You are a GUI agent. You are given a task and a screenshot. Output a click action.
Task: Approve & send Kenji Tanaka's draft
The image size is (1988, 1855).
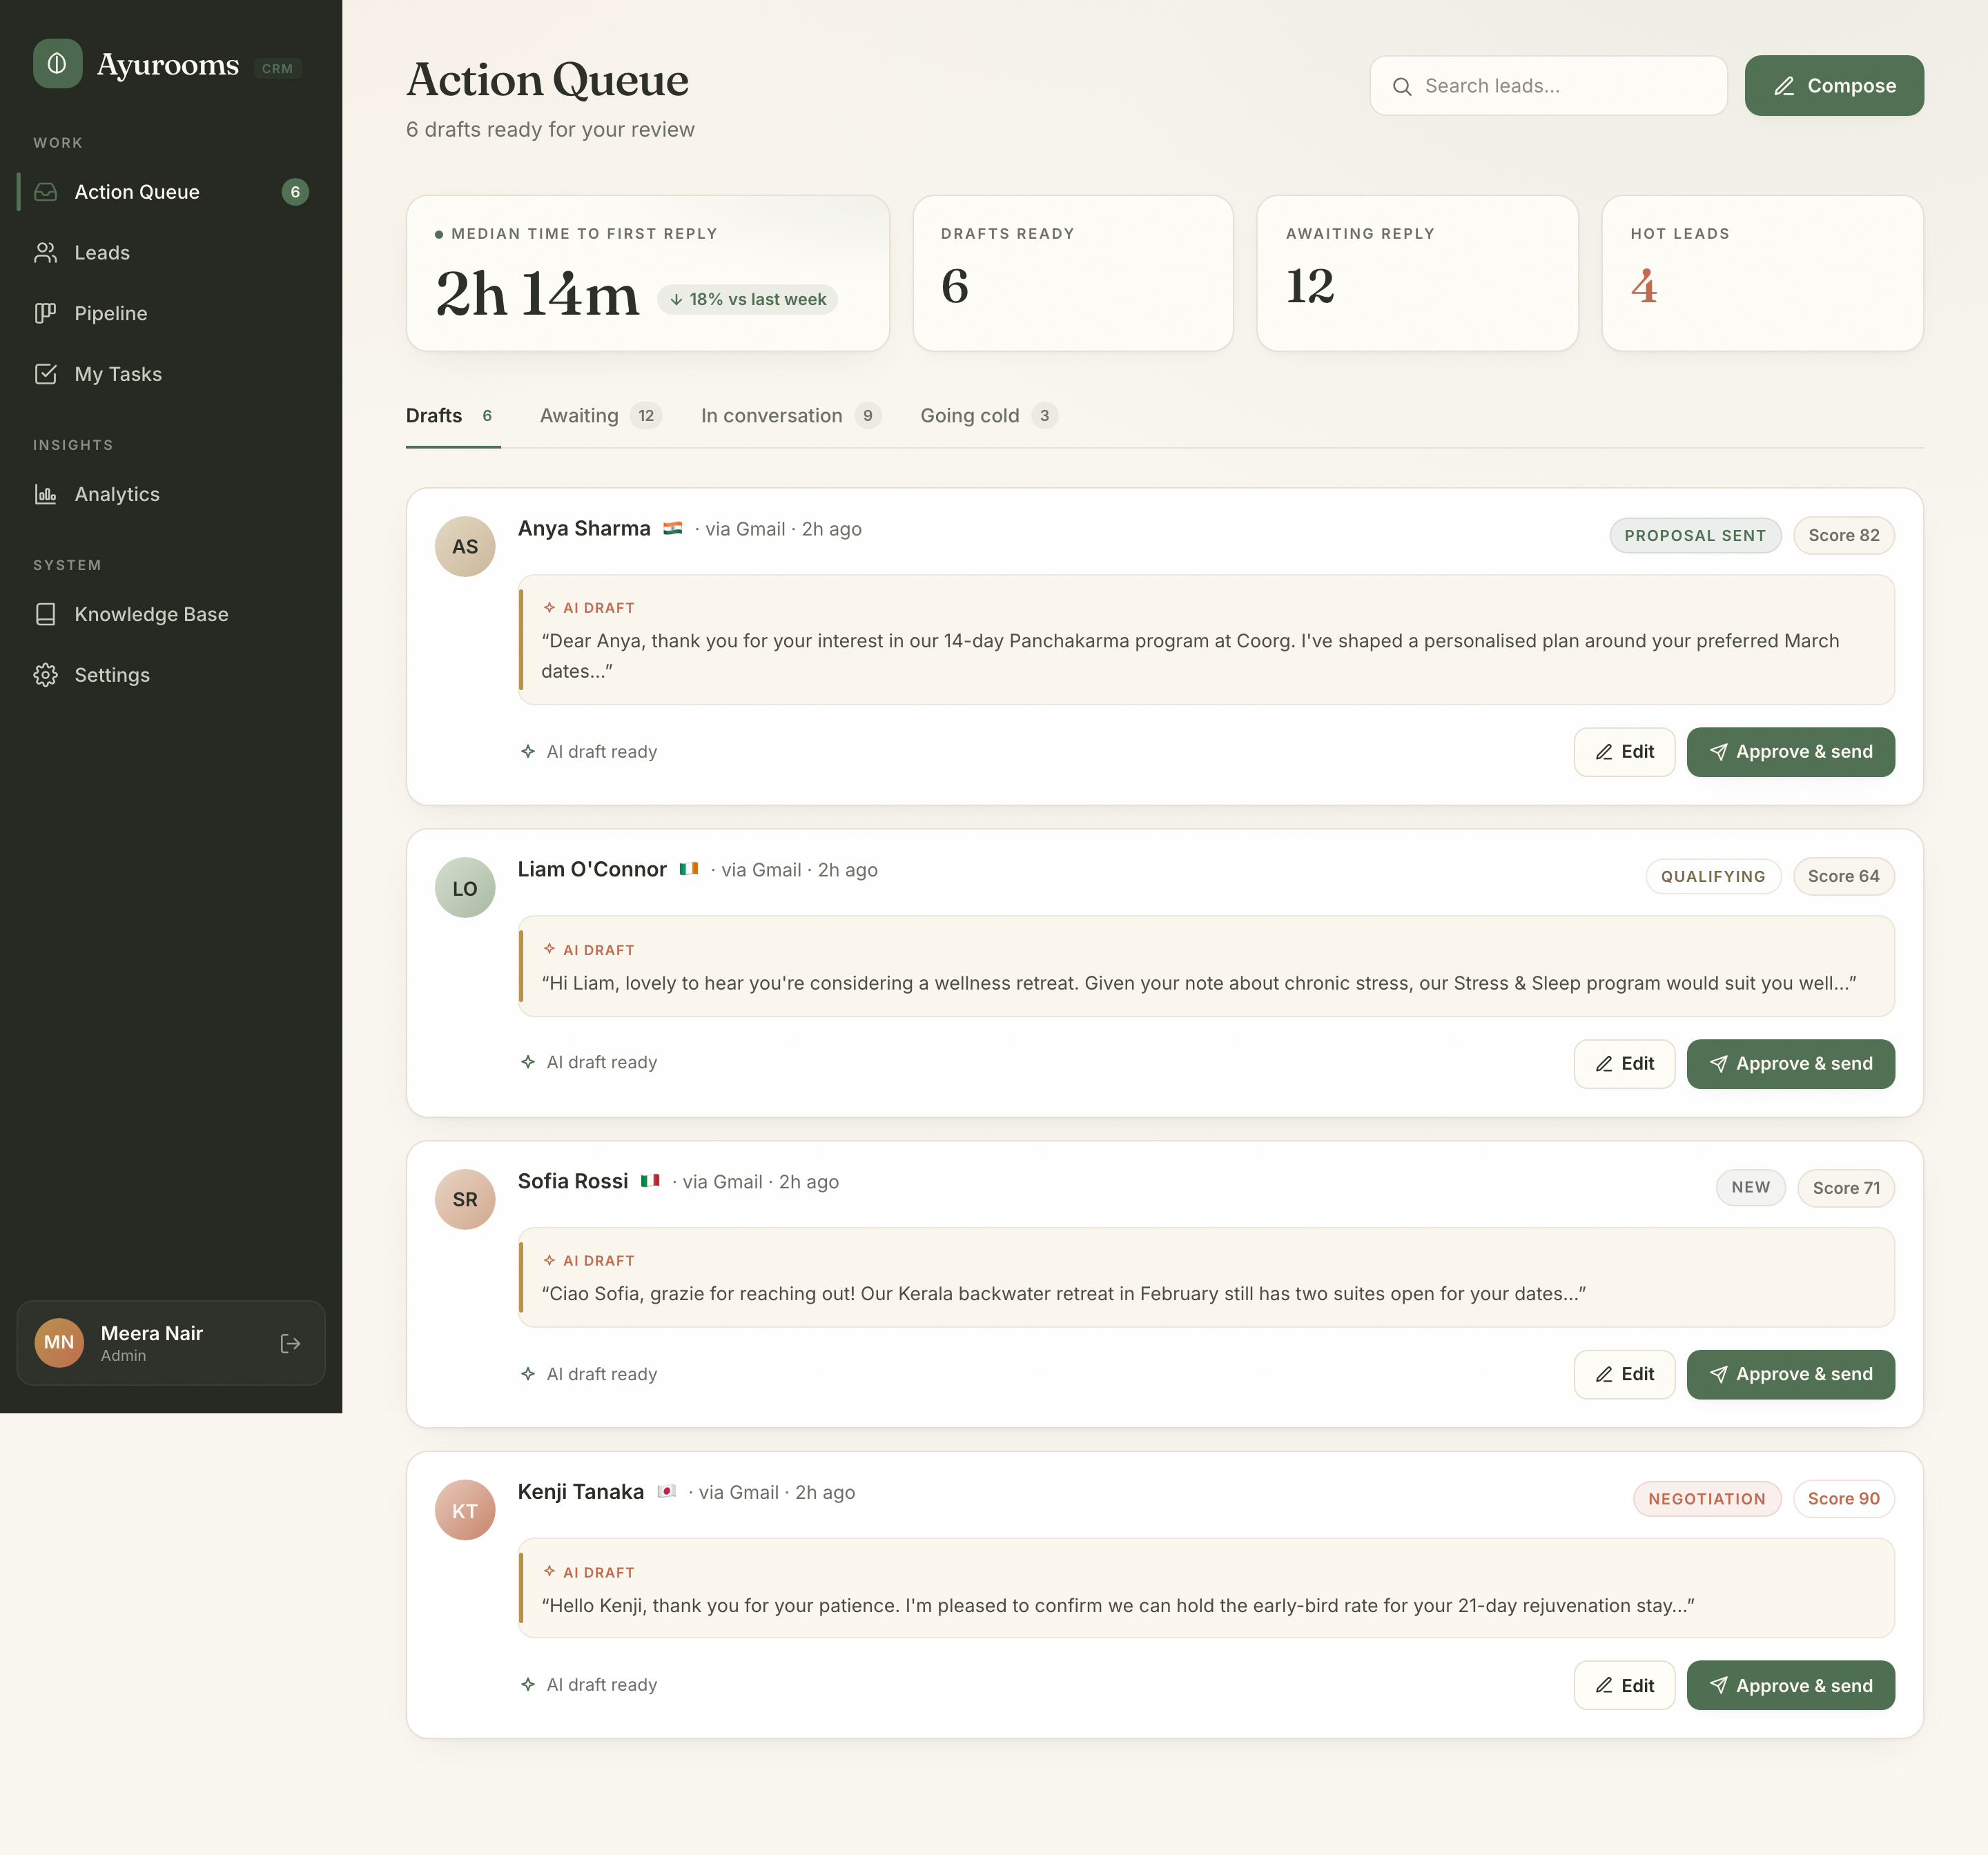tap(1790, 1685)
